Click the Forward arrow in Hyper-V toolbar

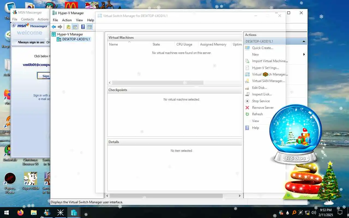click(60, 27)
